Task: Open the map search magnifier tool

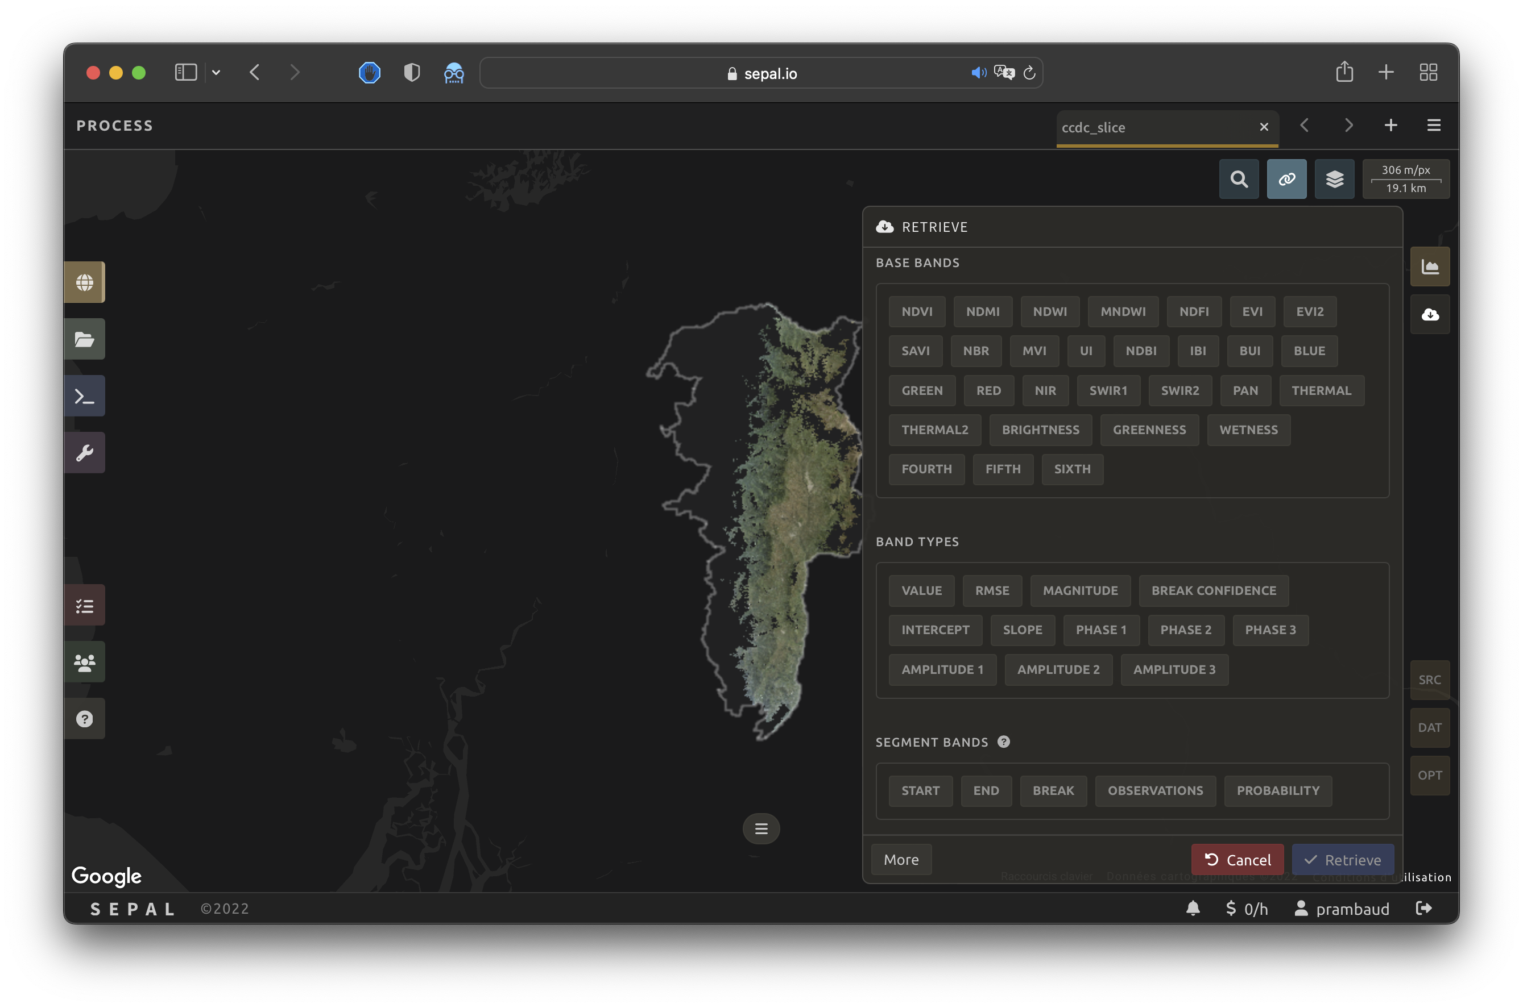Action: pos(1239,179)
